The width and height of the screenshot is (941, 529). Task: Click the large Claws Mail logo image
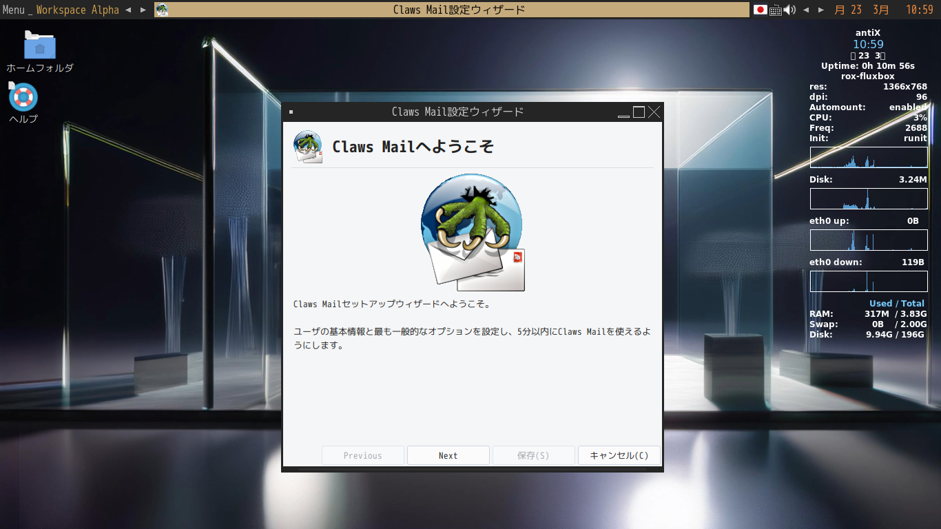[473, 232]
